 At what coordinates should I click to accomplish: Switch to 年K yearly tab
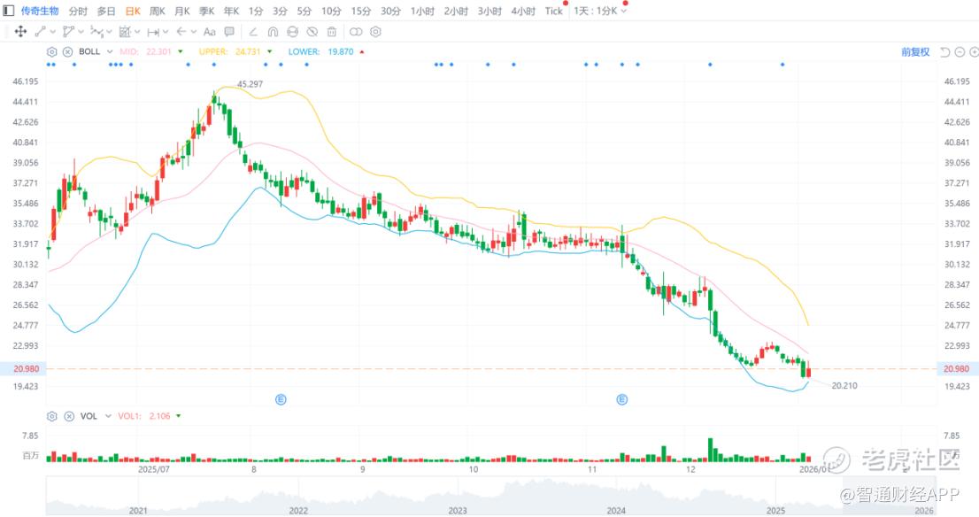point(232,12)
